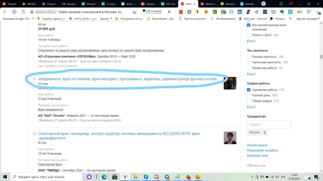Click the LinkedIn extension icon
Screen dimensions: 323x181
coord(240,12)
